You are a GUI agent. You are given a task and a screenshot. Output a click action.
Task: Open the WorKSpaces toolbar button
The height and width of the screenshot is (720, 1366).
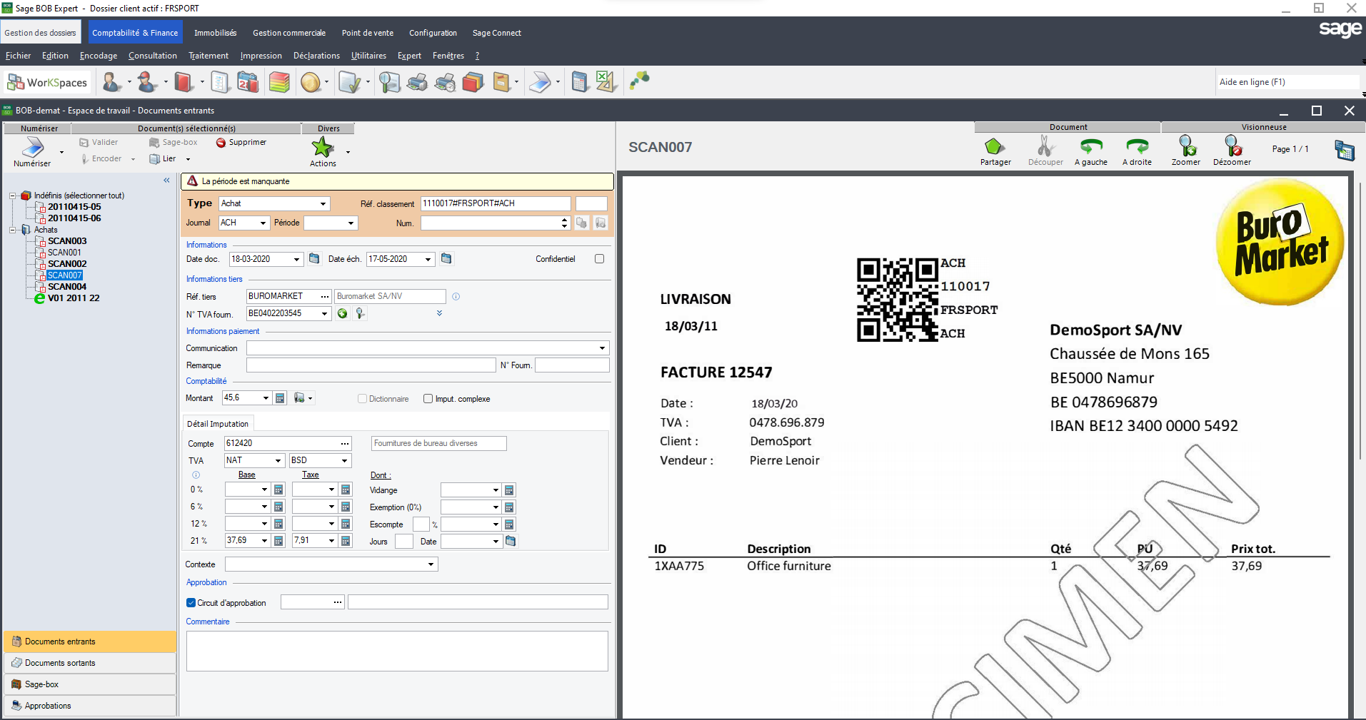48,83
